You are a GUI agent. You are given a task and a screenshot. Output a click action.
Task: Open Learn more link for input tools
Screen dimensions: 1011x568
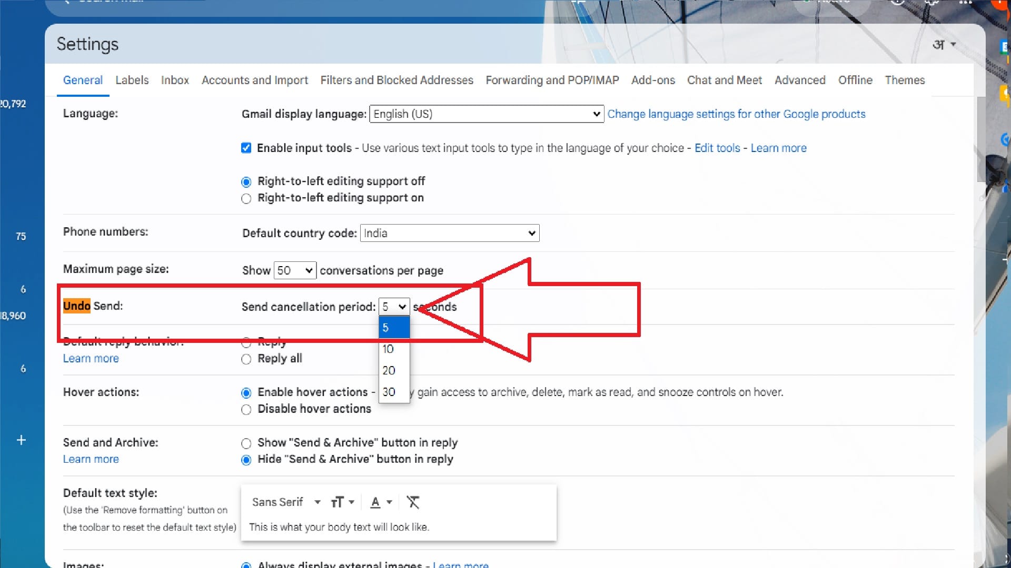click(778, 148)
